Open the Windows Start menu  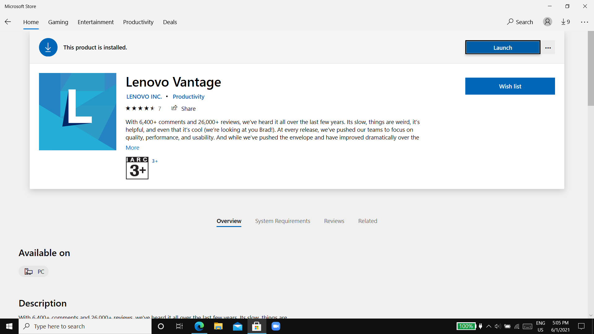pos(9,326)
